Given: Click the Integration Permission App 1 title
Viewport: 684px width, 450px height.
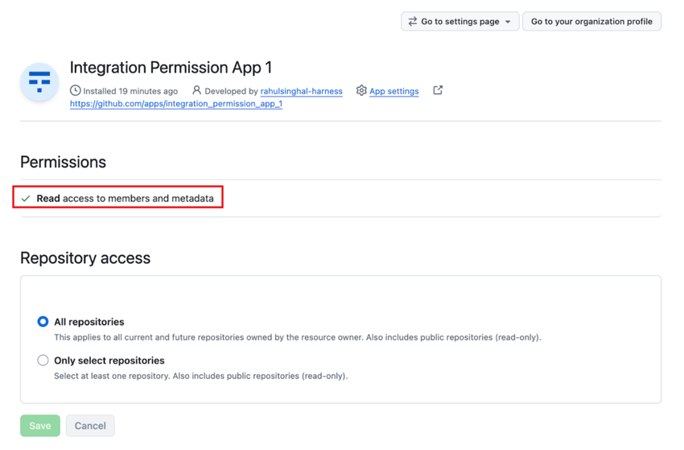Looking at the screenshot, I should pos(171,68).
